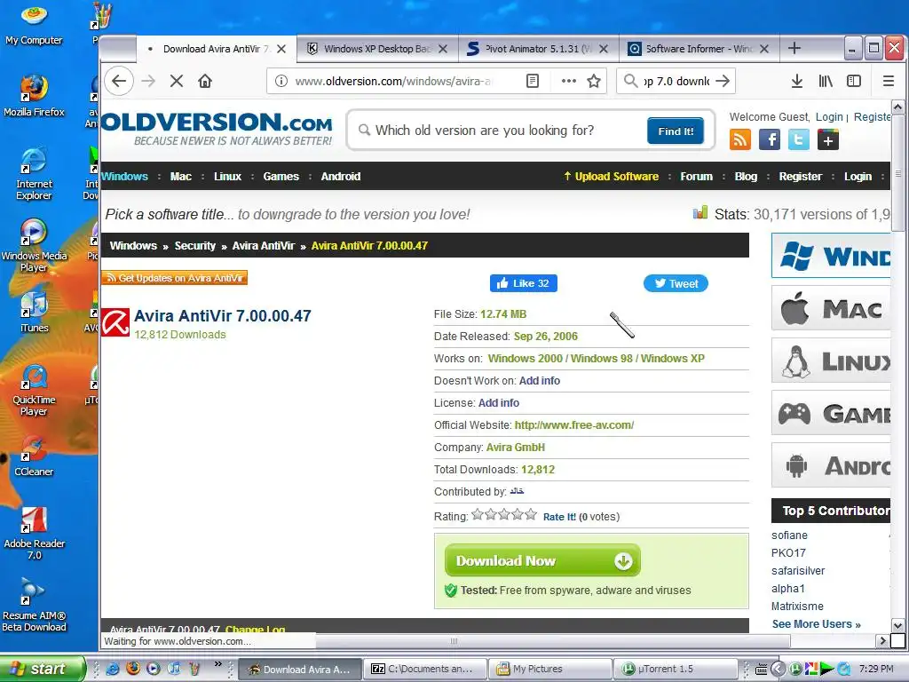Click the Tweet button
This screenshot has height=682, width=909.
[x=676, y=283]
